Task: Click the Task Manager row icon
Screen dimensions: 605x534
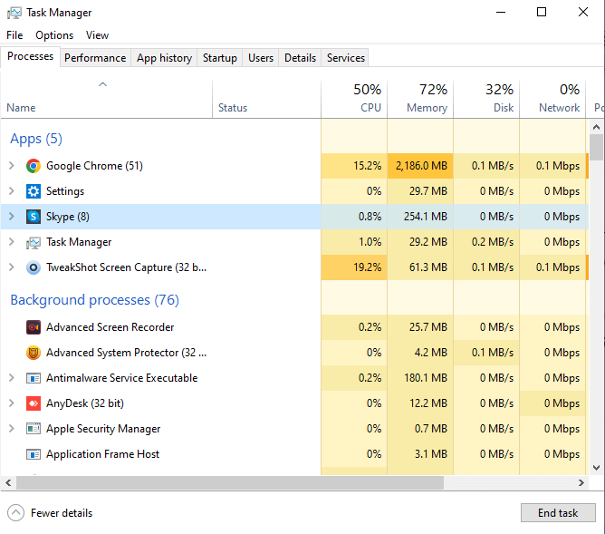Action: (x=34, y=242)
